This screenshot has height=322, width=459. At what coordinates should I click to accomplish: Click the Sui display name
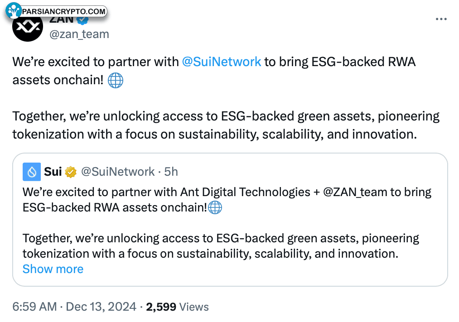[x=53, y=172]
